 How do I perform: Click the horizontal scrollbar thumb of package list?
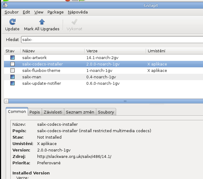tap(106, 101)
